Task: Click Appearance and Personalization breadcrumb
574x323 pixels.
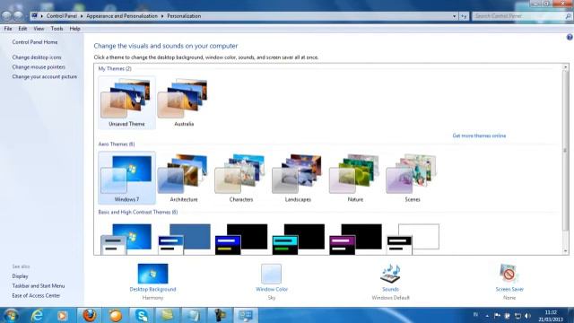Action: [x=122, y=16]
